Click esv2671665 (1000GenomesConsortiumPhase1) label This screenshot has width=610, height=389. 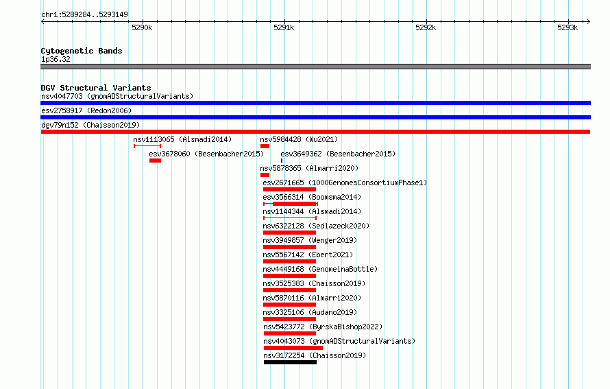345,182
